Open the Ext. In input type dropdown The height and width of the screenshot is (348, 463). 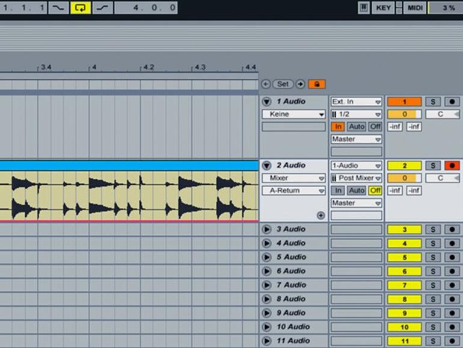pyautogui.click(x=356, y=102)
